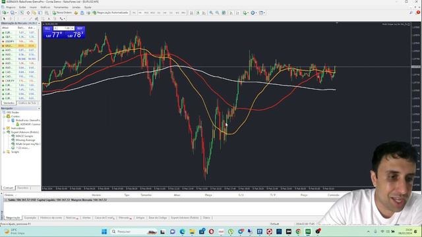
Task: Open the Gráficos menu
Action: tap(45, 7)
